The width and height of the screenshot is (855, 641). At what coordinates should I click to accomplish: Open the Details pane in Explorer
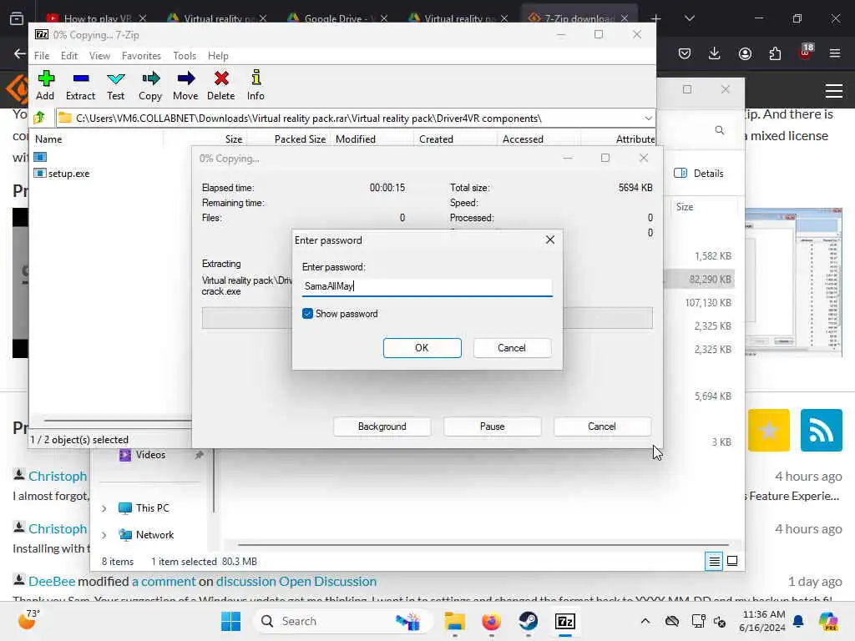point(699,174)
